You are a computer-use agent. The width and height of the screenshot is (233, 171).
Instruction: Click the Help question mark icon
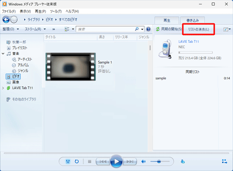click(149, 29)
